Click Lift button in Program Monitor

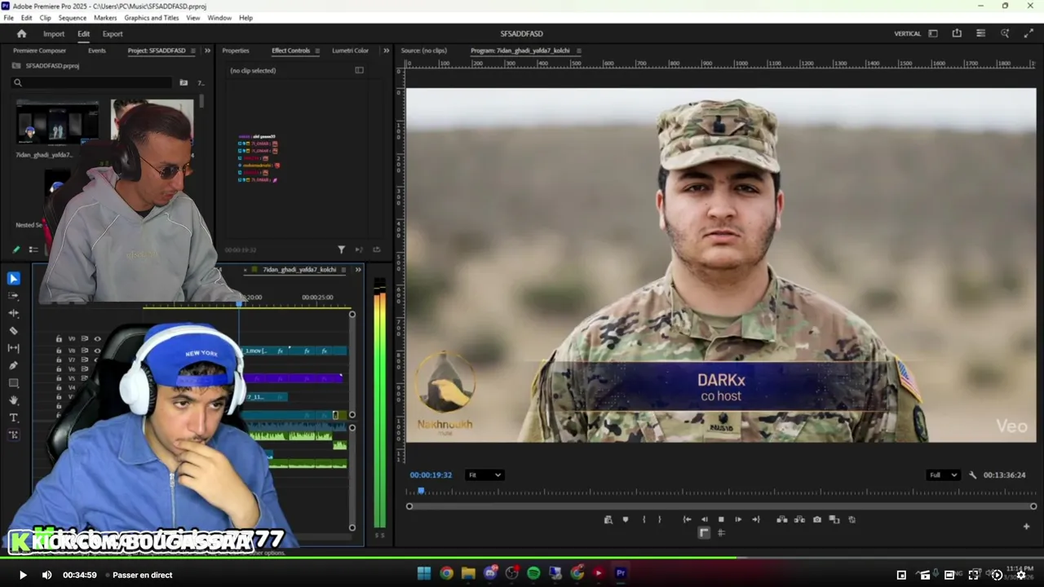tap(781, 519)
